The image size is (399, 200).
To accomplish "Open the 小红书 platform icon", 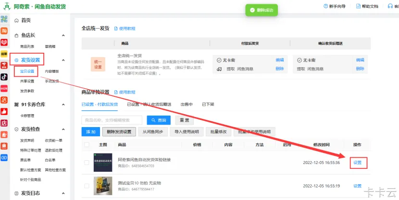I will (x=4, y=88).
